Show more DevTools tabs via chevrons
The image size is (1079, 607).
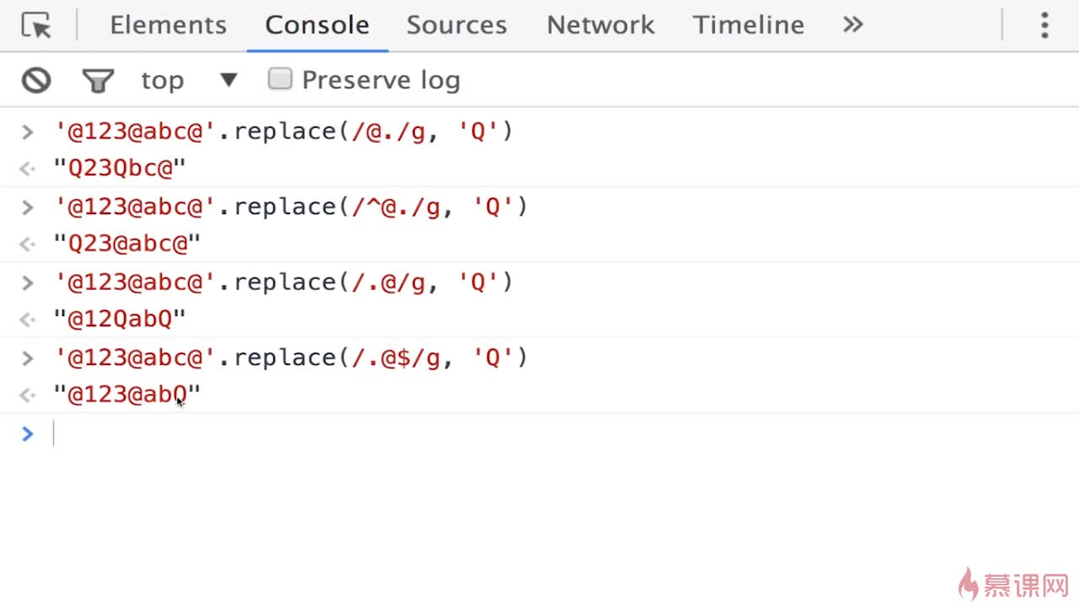pos(853,25)
